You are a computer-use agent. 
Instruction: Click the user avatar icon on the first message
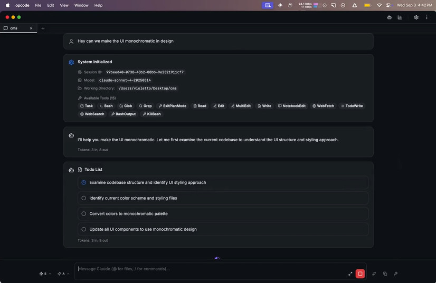(71, 42)
